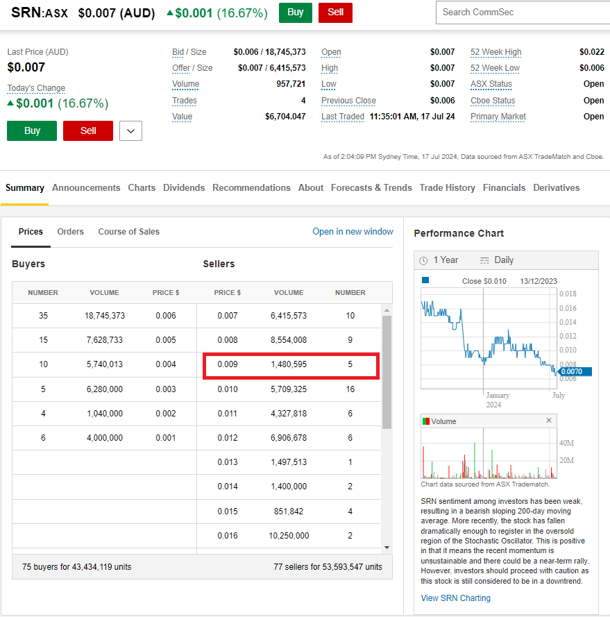Click the sellers list scrollbar thumb
610x617 pixels.
[x=387, y=372]
